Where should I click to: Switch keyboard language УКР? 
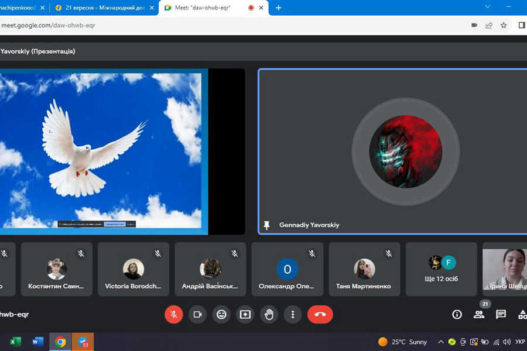pos(520,342)
